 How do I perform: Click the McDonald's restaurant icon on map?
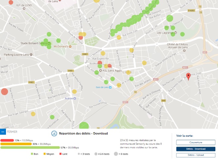click(x=70, y=47)
